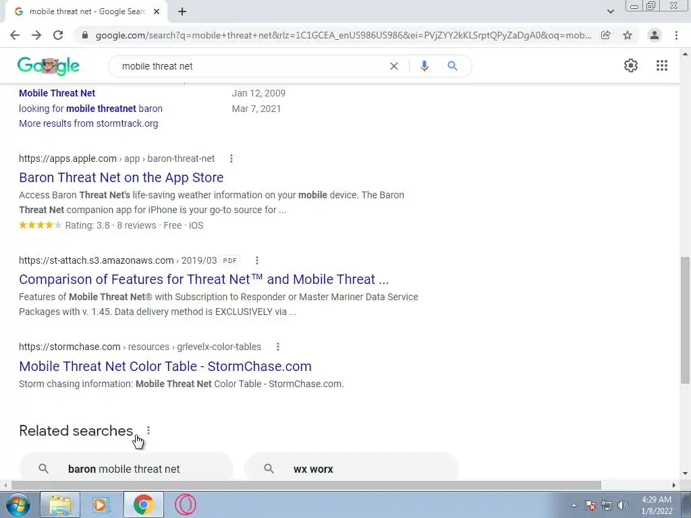
Task: Open network status tray icon
Action: (607, 505)
